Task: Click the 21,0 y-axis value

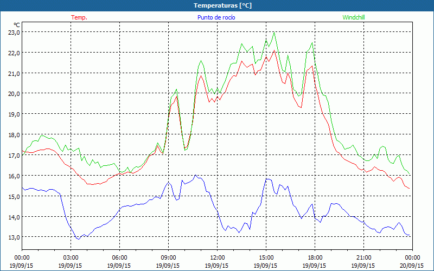Action: [x=14, y=73]
